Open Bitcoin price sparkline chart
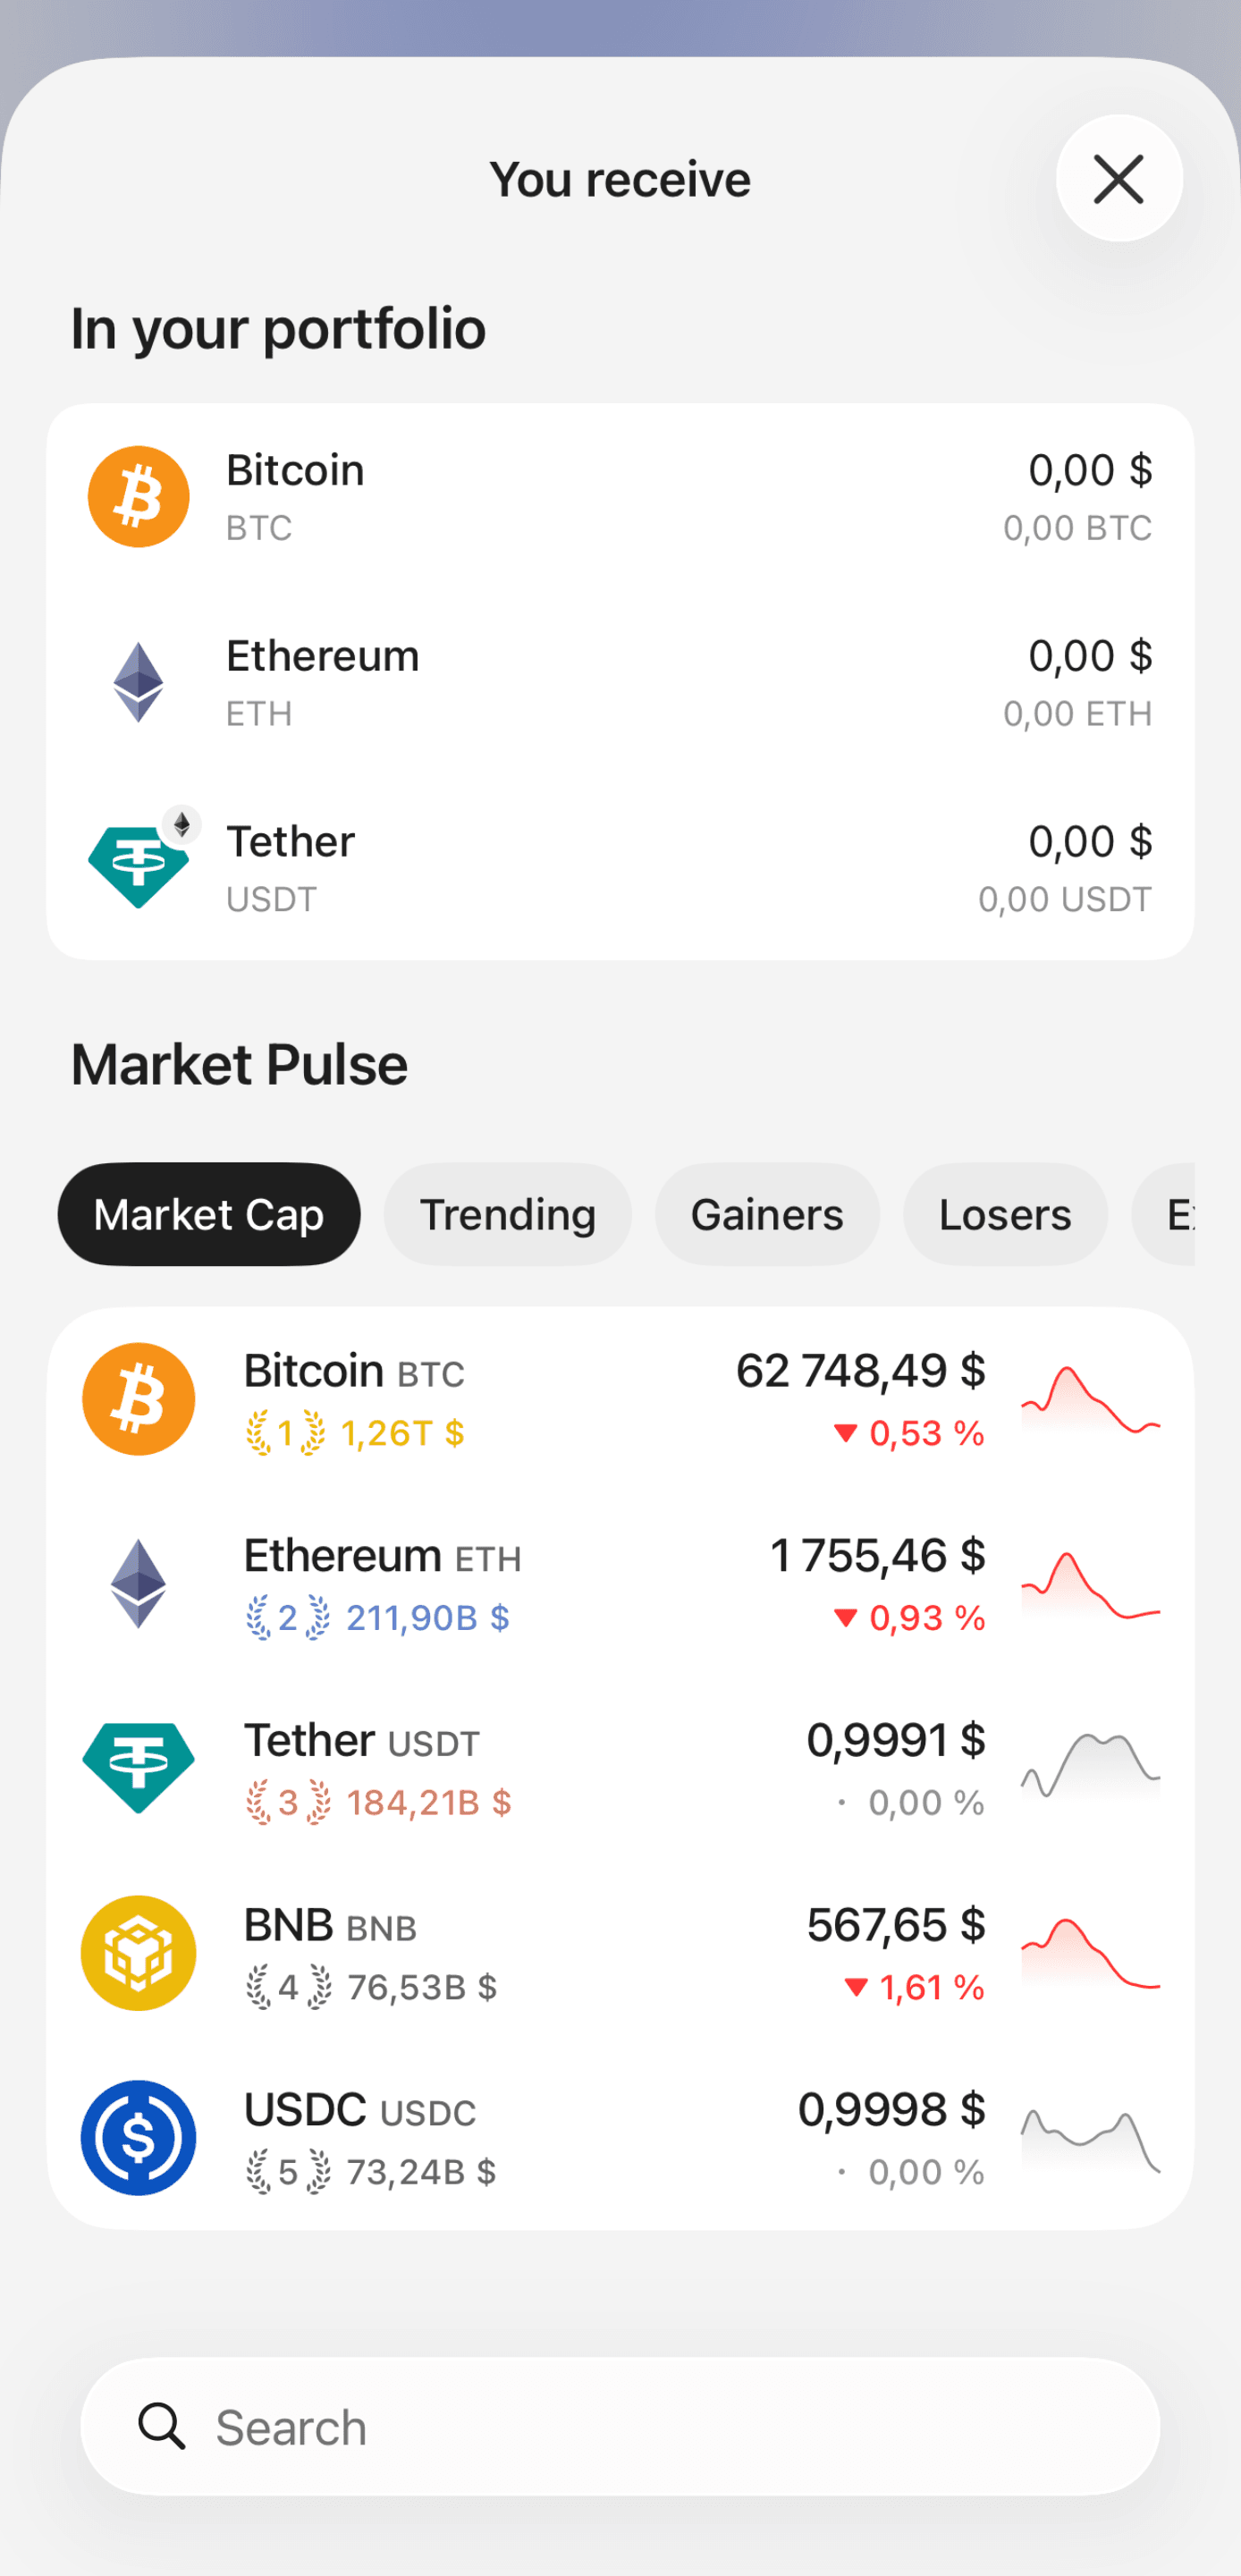1241x2576 pixels. tap(1090, 1400)
